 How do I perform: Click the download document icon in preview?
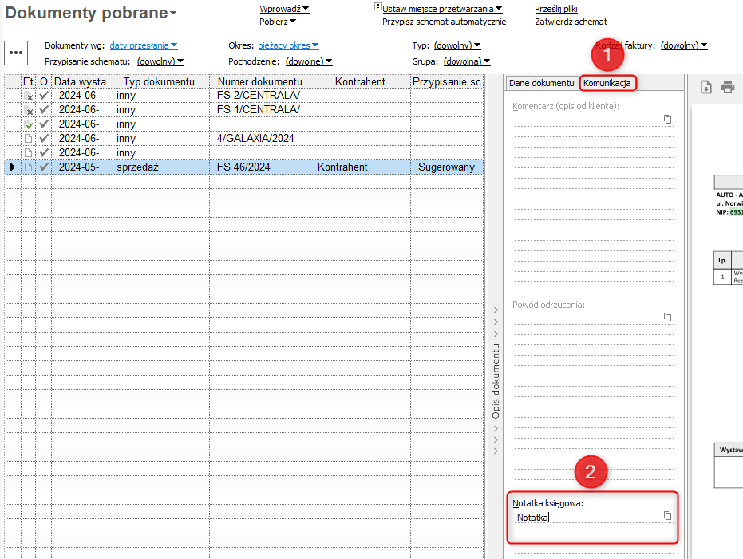pyautogui.click(x=706, y=87)
